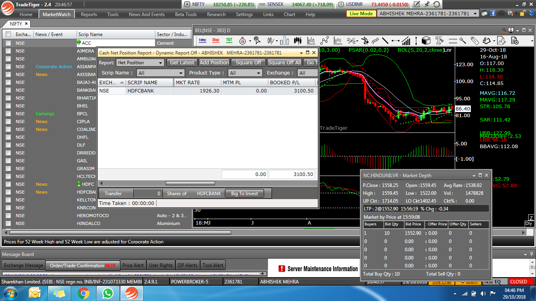
Task: Select the black candlestick chart icon
Action: [297, 40]
